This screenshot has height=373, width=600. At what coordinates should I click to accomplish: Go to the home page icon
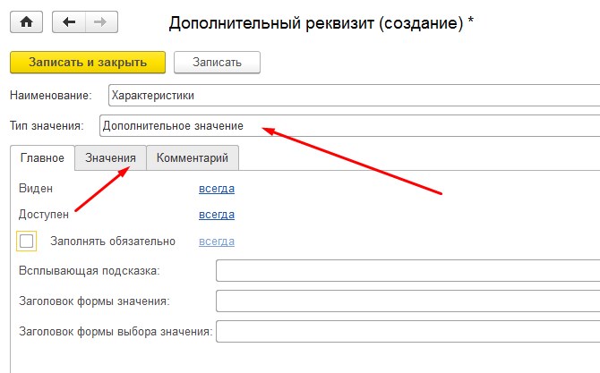coord(26,22)
